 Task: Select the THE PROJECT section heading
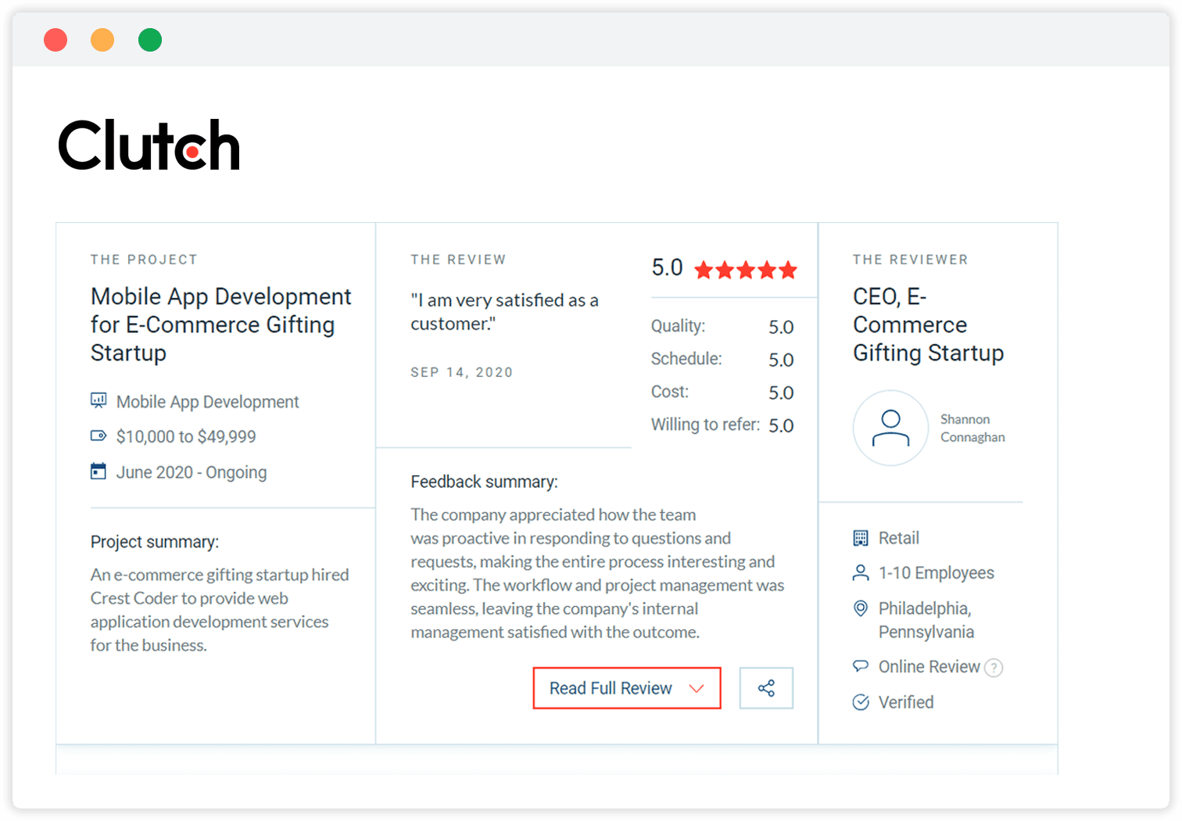144,259
